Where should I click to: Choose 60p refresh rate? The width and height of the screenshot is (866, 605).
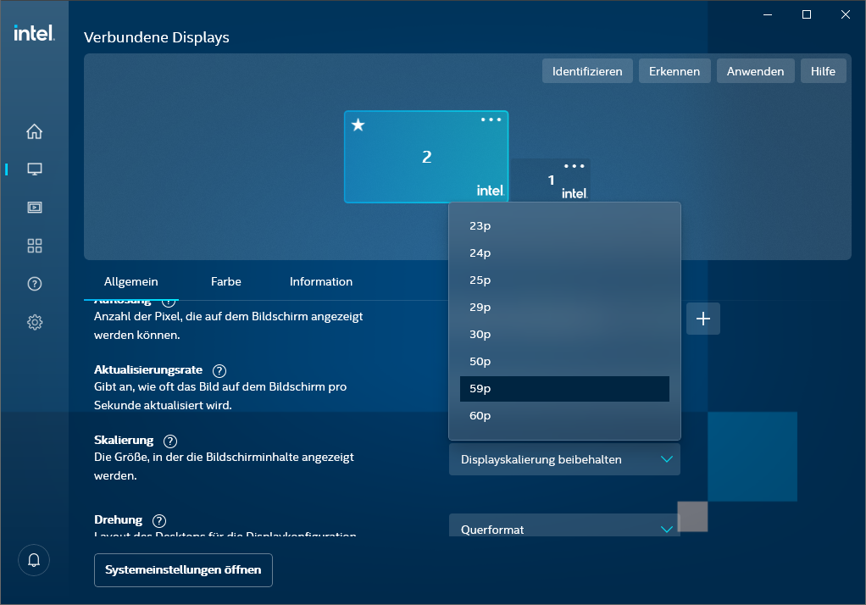564,415
